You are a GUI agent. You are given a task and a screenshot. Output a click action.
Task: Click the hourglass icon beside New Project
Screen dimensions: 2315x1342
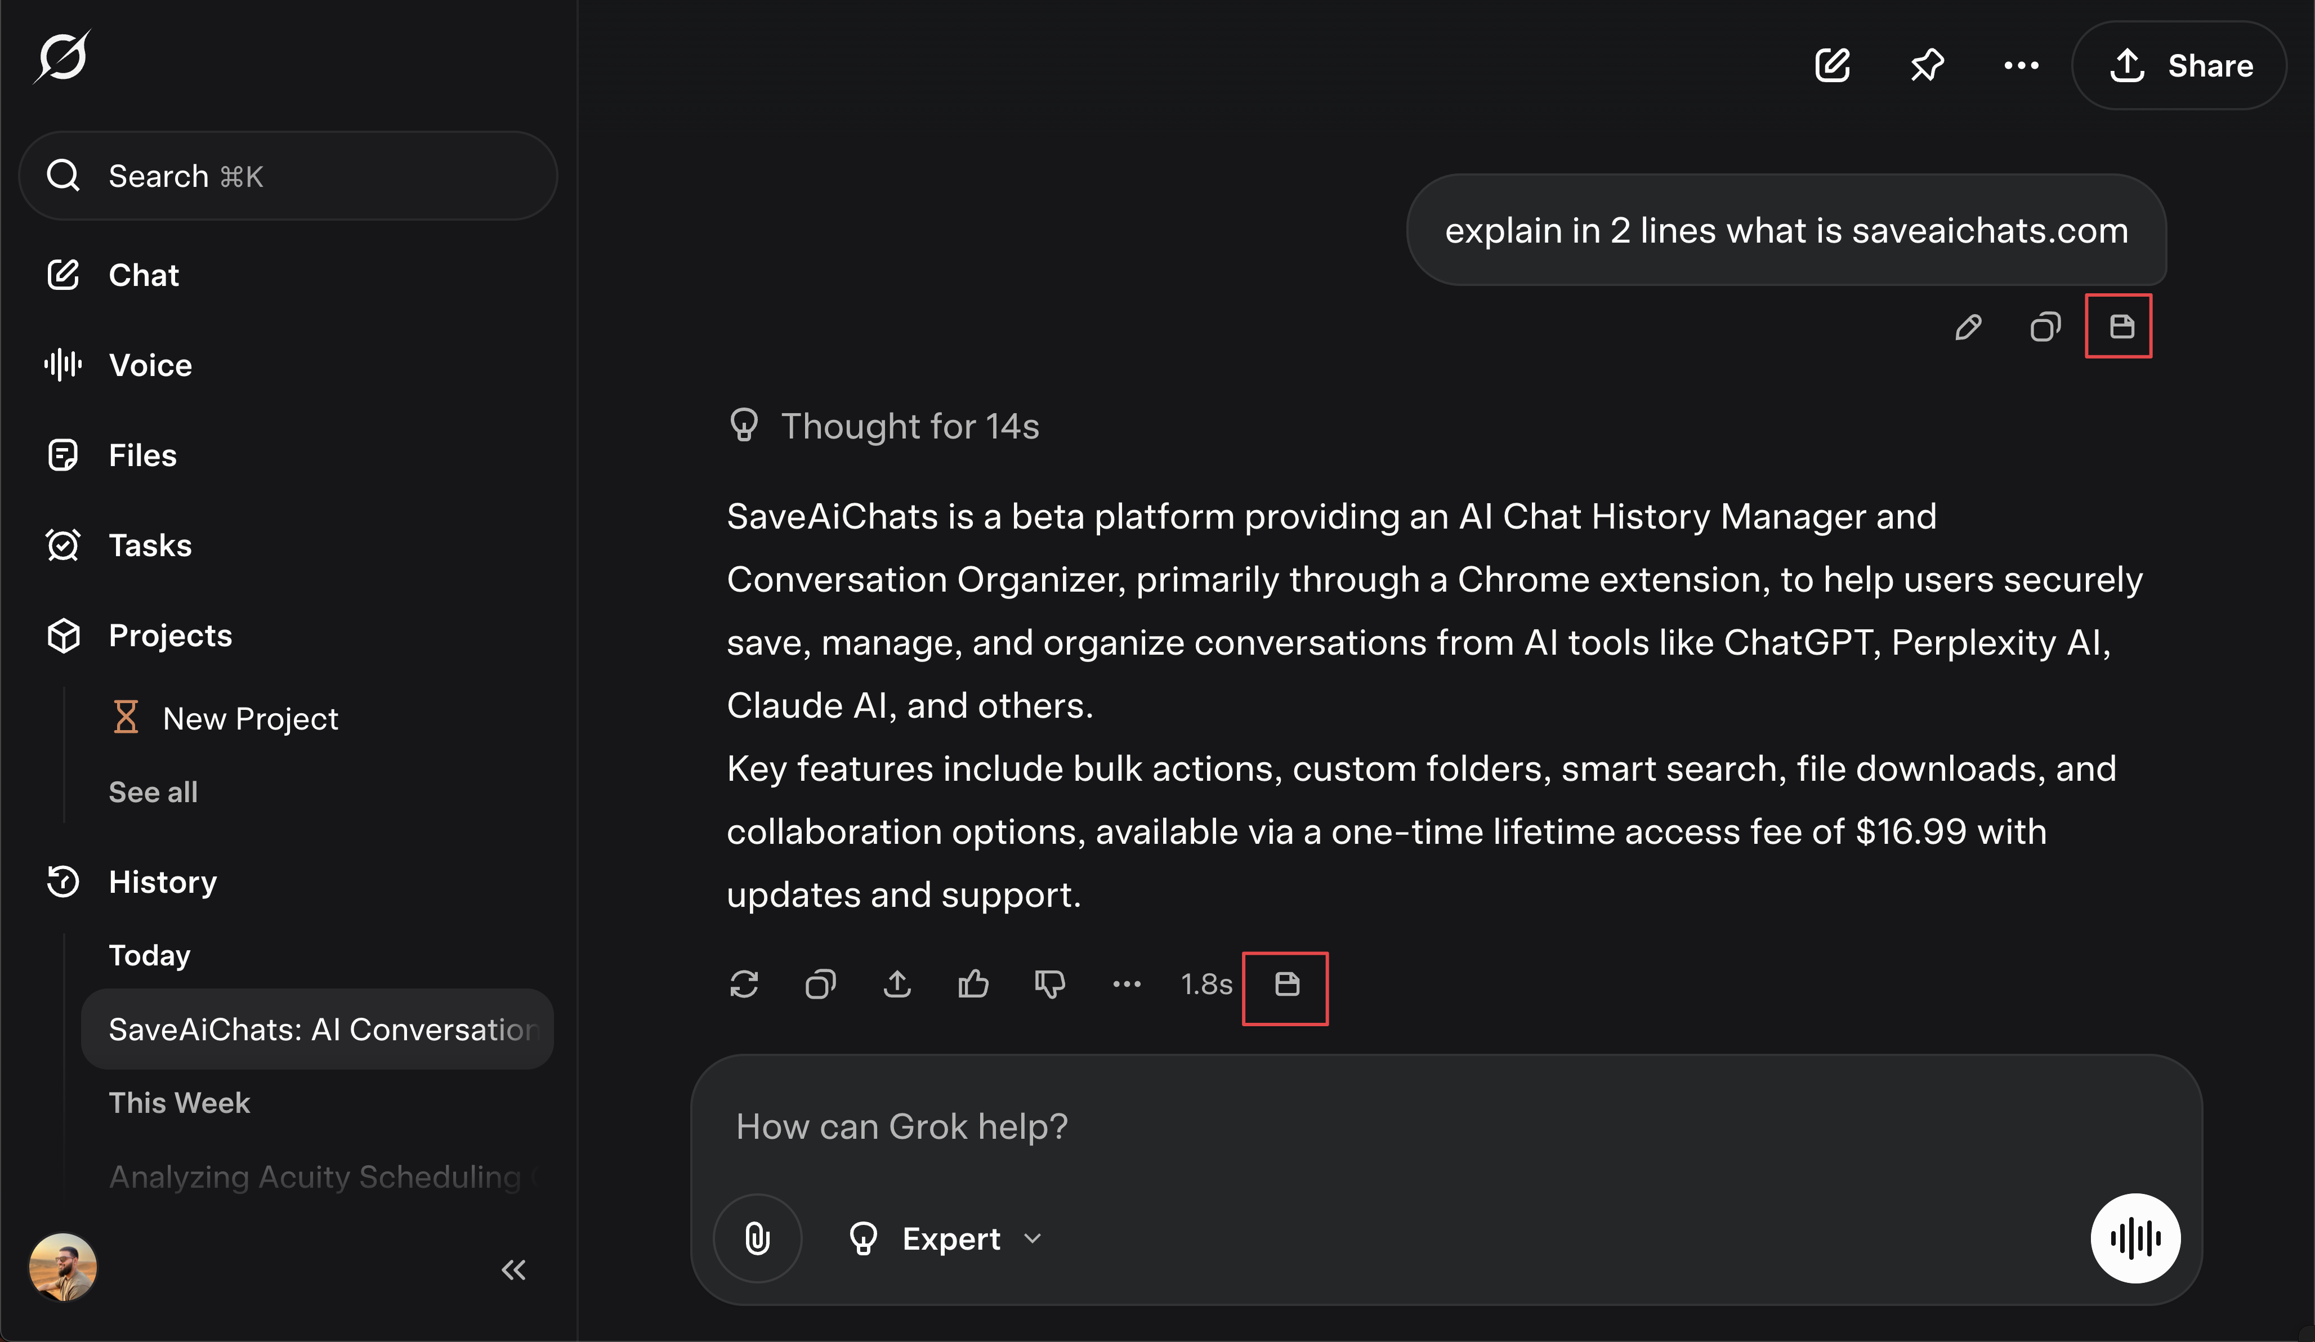(126, 717)
